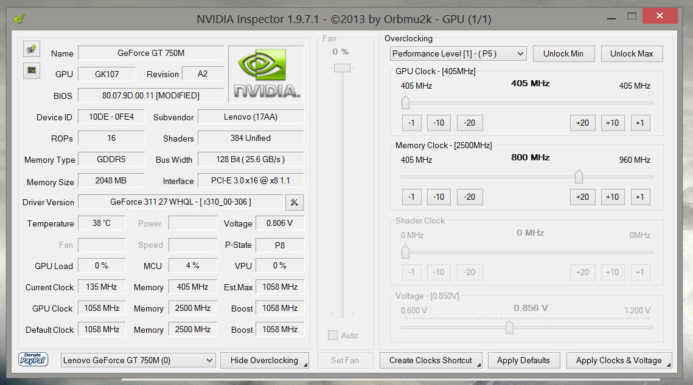
Task: Click Create Clocks Shortcut button
Action: tap(431, 360)
